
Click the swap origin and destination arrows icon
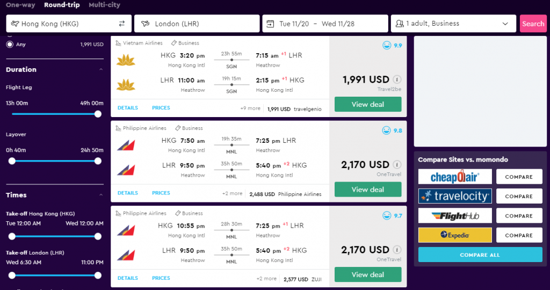click(x=122, y=24)
